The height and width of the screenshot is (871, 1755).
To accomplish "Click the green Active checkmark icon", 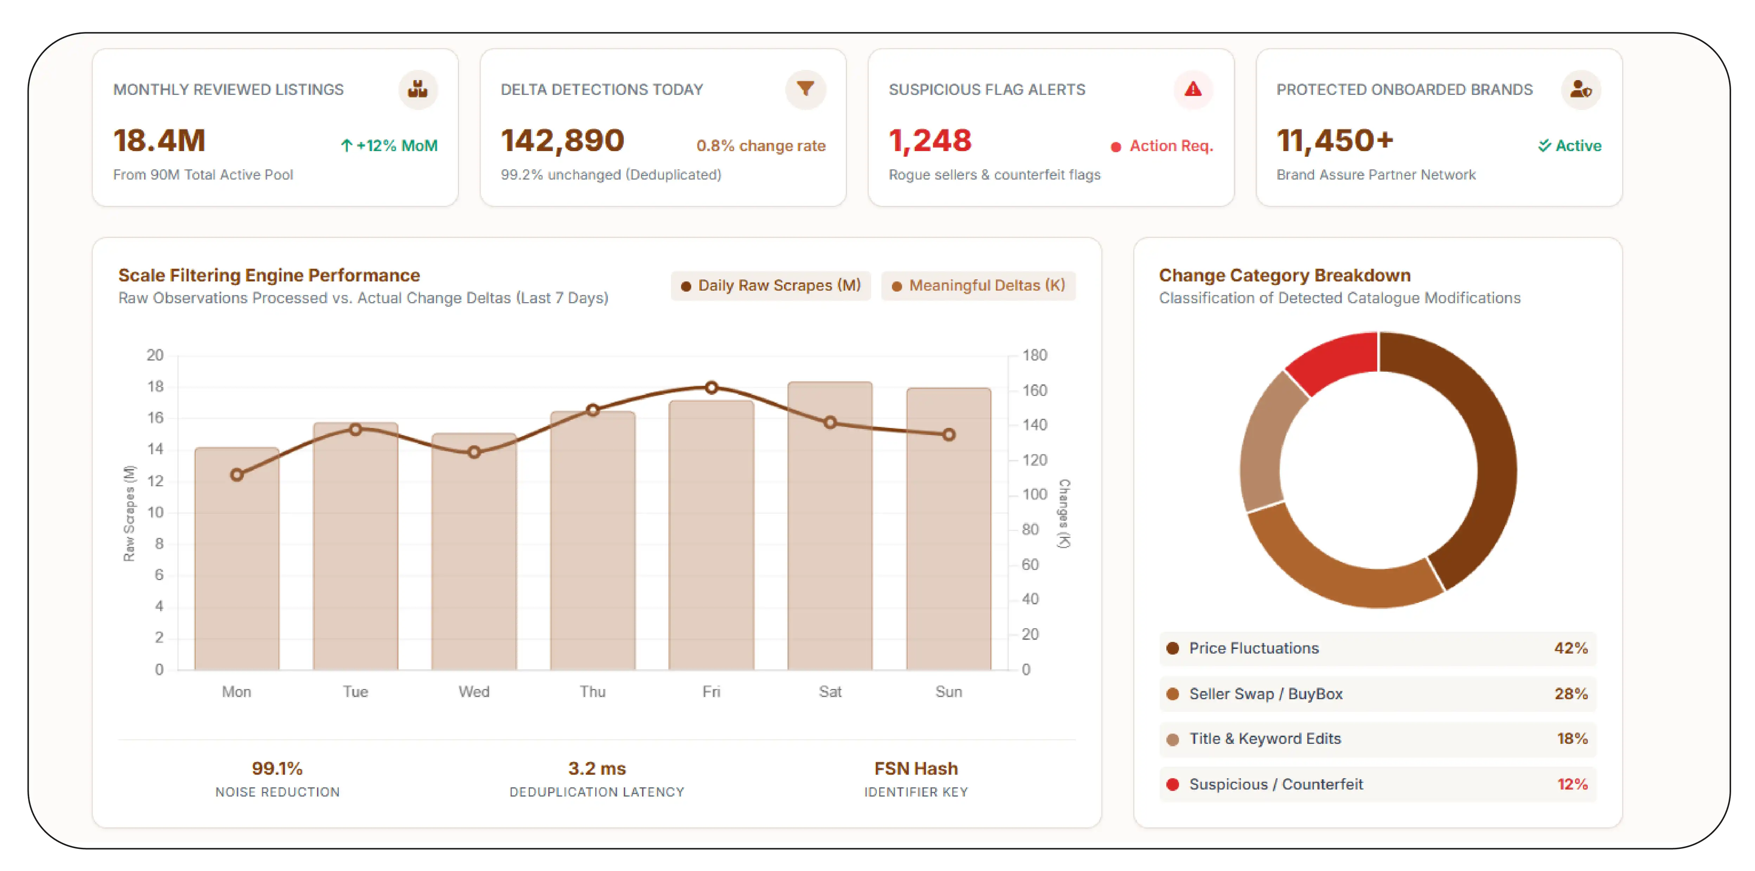I will tap(1544, 146).
